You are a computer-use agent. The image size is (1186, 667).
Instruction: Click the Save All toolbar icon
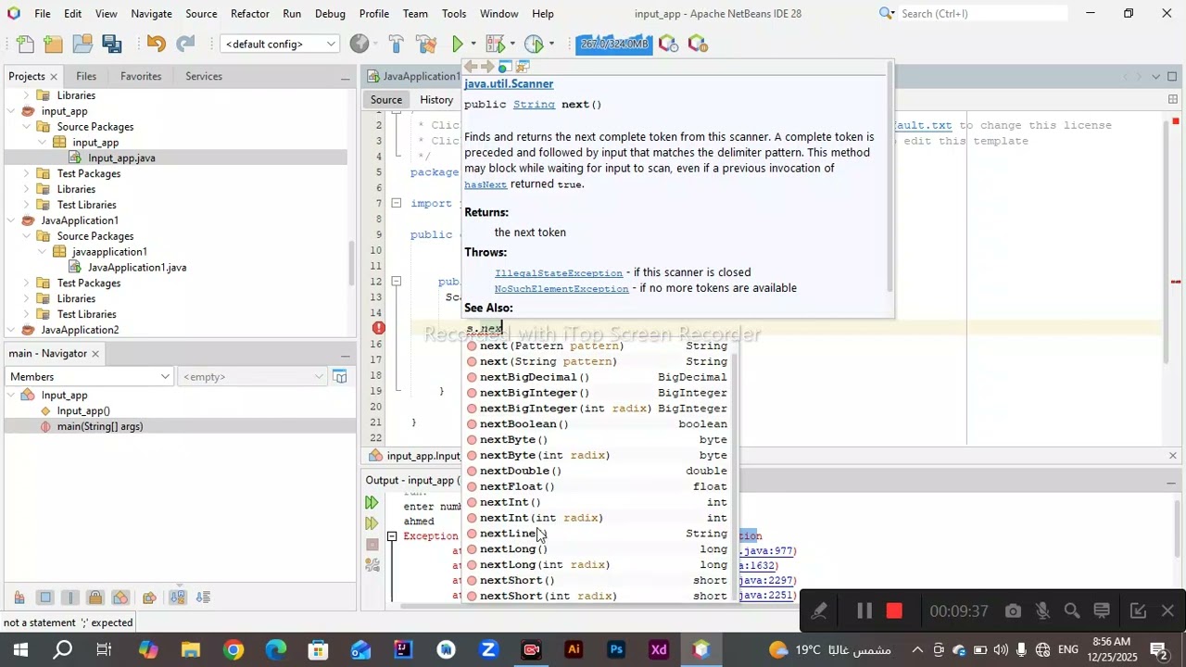[112, 44]
